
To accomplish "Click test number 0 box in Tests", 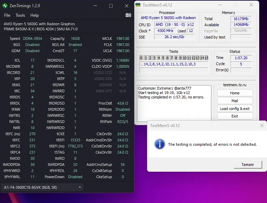I will (141, 58).
